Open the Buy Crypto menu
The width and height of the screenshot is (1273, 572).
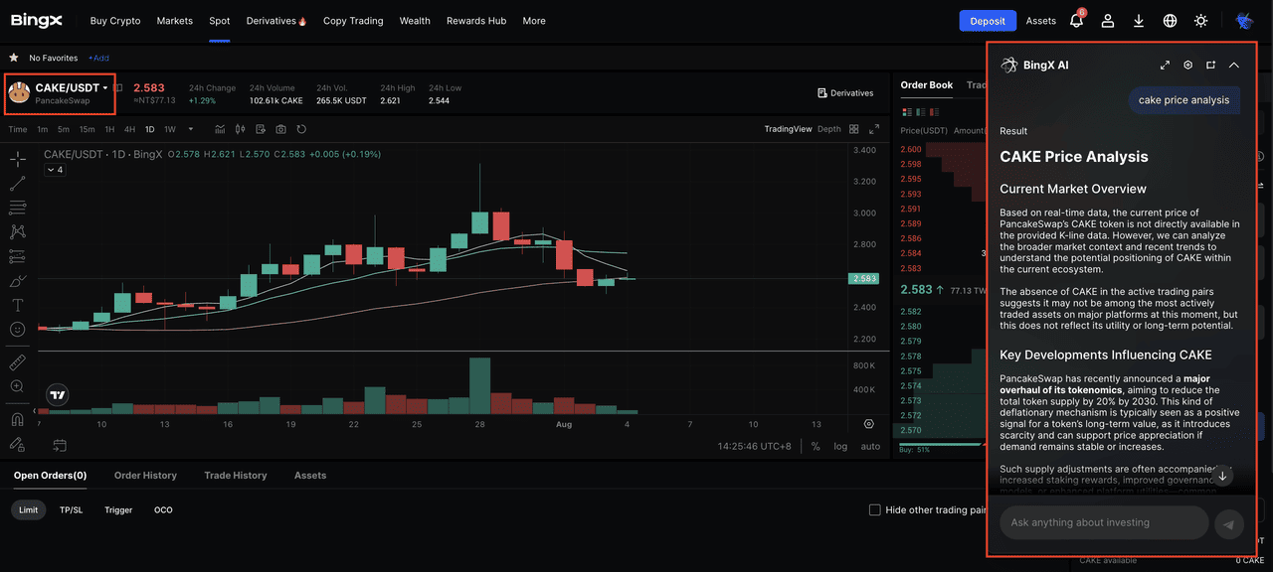(x=115, y=21)
